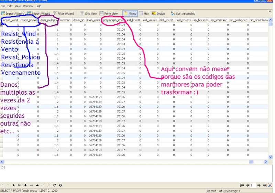
Task: Select the resist_wind column header
Action: pyautogui.click(x=10, y=20)
